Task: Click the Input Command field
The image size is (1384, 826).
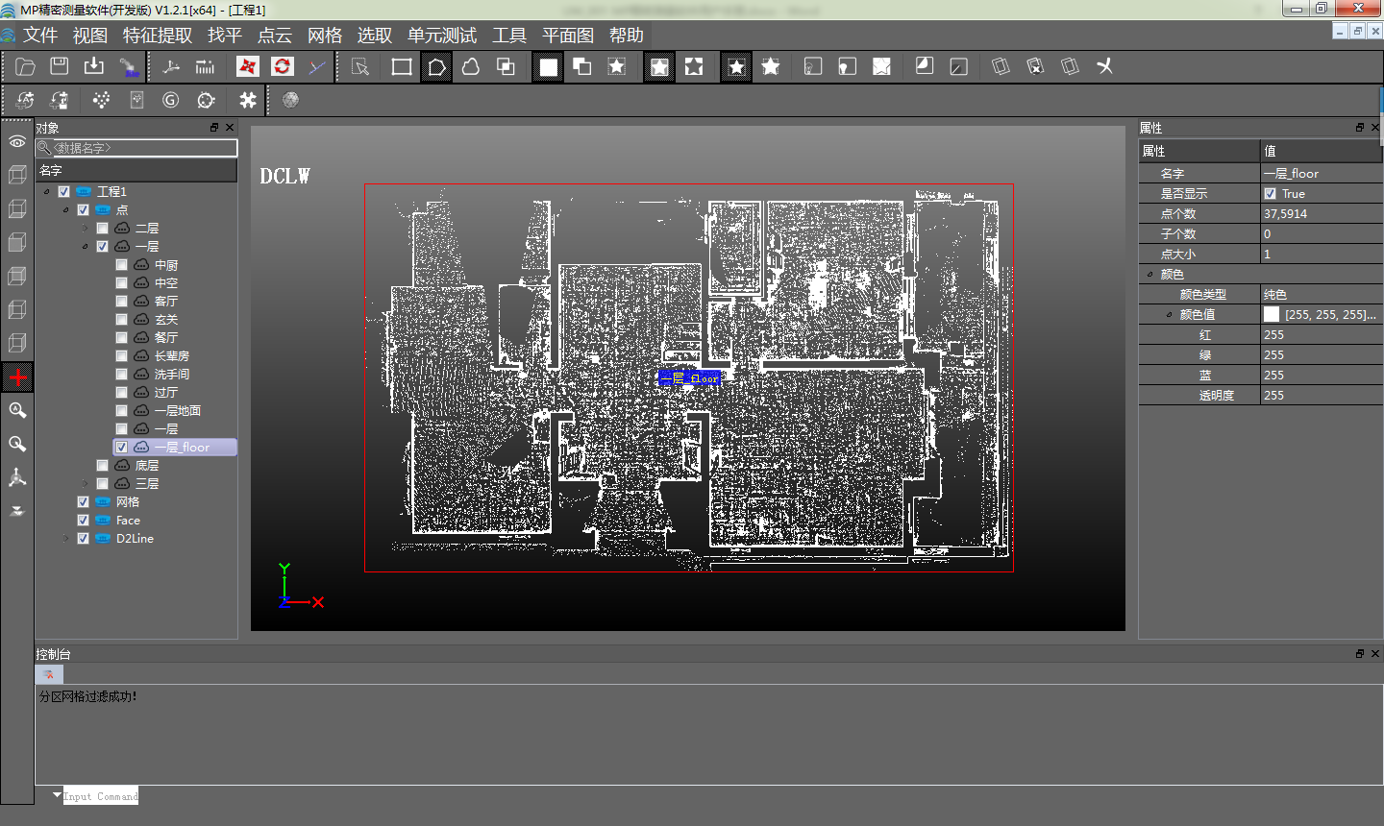Action: (100, 796)
